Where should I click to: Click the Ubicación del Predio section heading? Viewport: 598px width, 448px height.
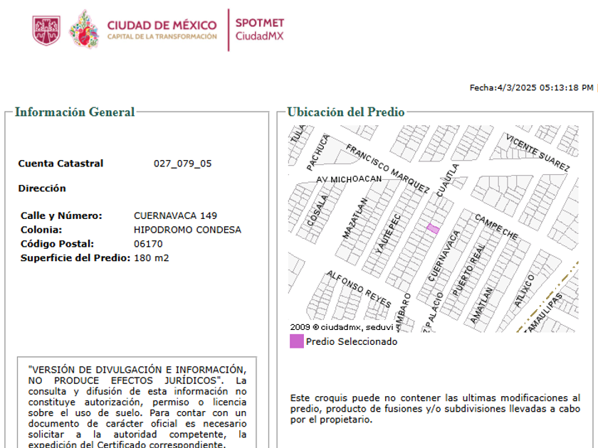[x=345, y=112]
